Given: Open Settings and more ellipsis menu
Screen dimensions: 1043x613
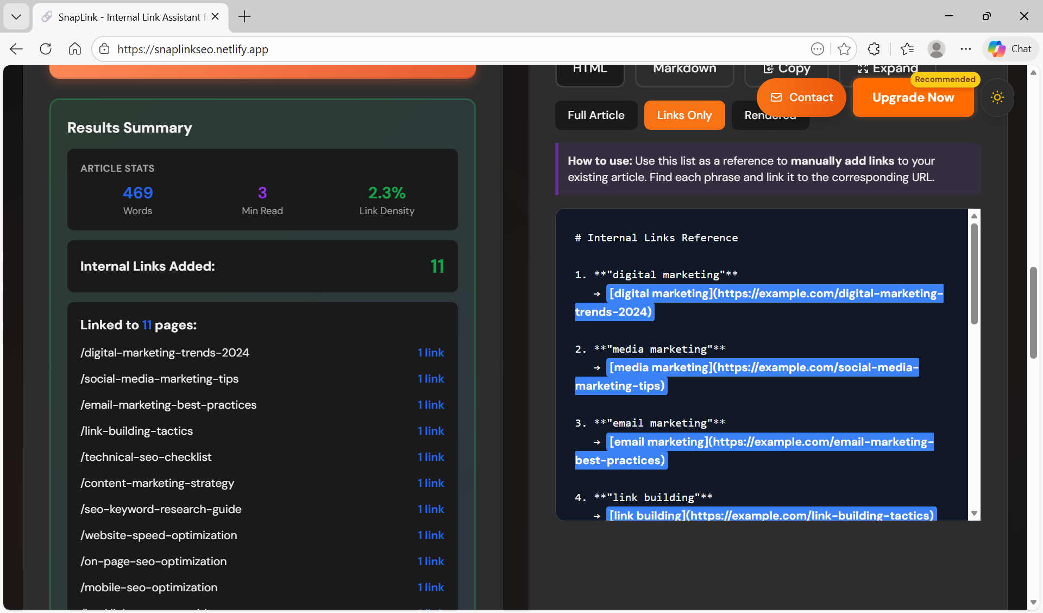Looking at the screenshot, I should click(x=965, y=49).
